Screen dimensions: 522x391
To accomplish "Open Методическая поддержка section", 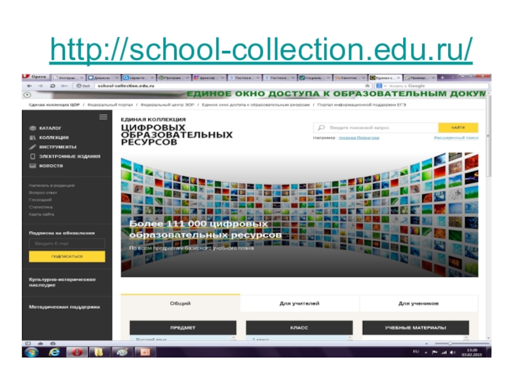I will coord(64,307).
